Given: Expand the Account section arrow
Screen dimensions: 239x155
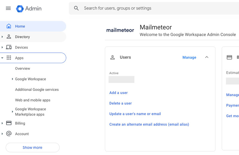Looking at the screenshot, I should point(2,134).
